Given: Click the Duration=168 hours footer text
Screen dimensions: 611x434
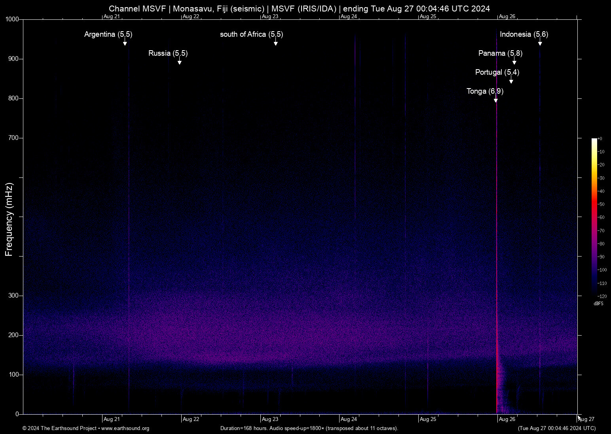Looking at the screenshot, I should point(309,428).
